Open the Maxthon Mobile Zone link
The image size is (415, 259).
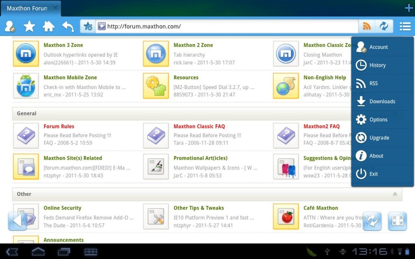coord(70,77)
